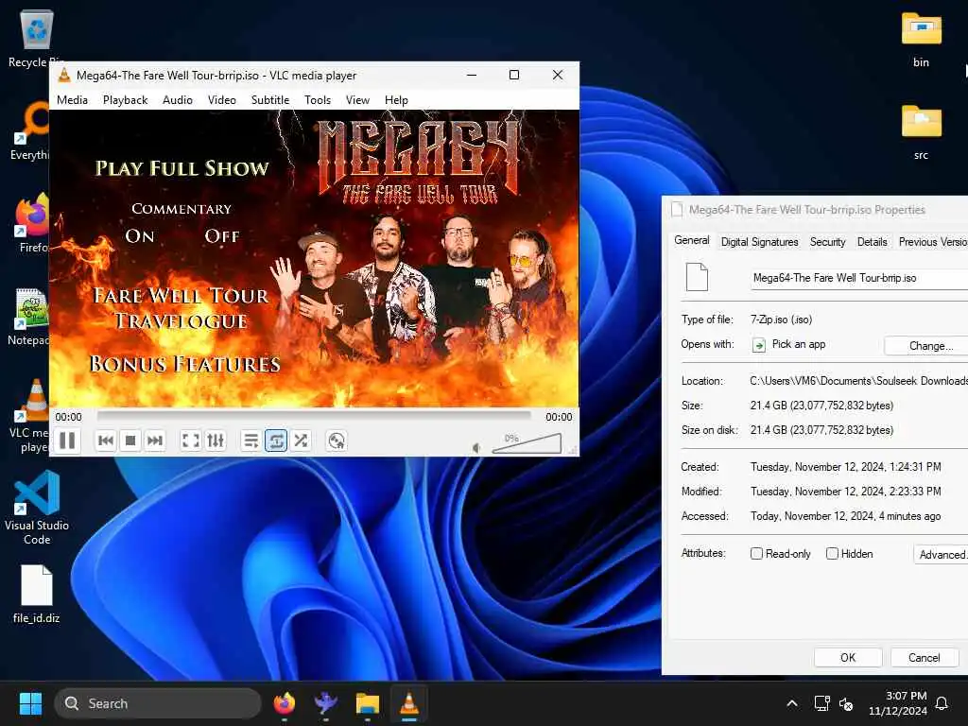Image resolution: width=968 pixels, height=726 pixels.
Task: Open the Tools menu
Action: (318, 100)
